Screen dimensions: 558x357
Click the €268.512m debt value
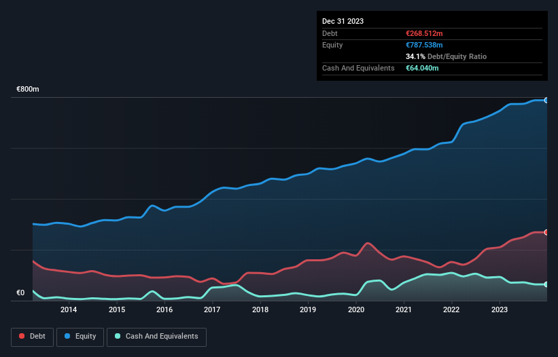(424, 33)
